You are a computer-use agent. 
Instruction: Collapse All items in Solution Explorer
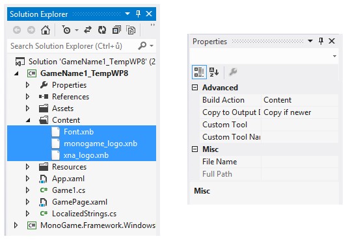pyautogui.click(x=116, y=30)
